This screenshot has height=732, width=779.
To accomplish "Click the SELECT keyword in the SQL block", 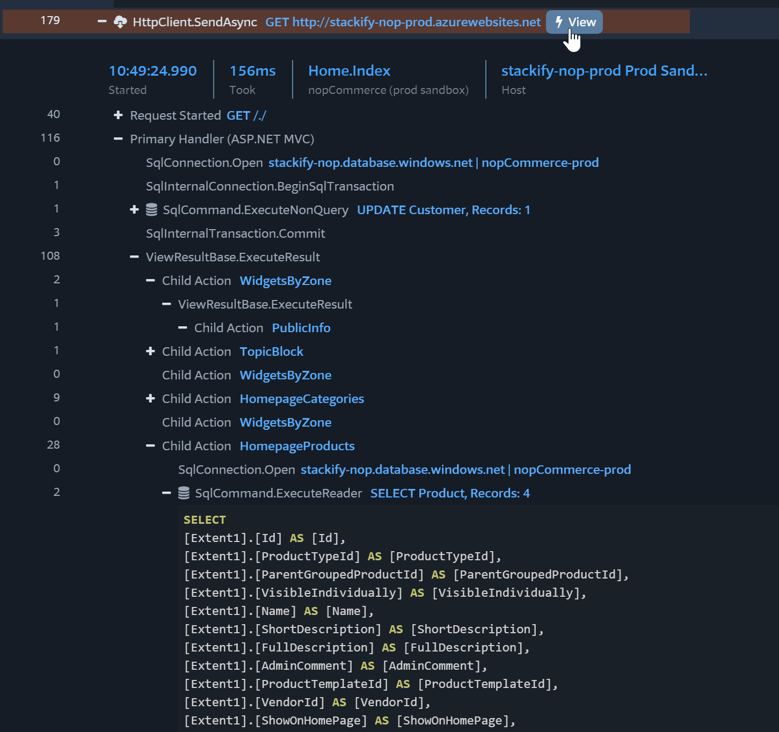I will pos(205,519).
